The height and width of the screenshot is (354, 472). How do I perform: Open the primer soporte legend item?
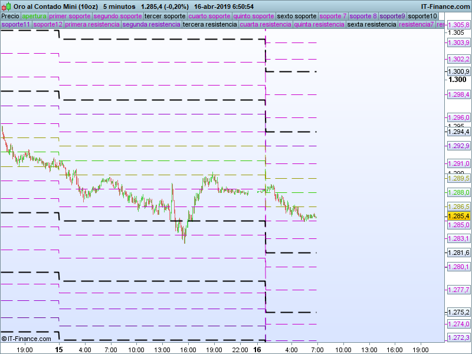tap(70, 16)
